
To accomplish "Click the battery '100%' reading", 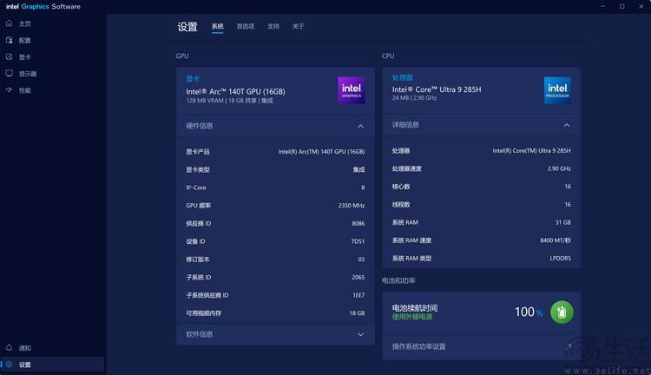I will (x=529, y=312).
